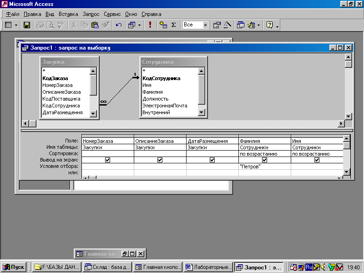Open the New Object dropdown arrow
364x273 pixels.
point(258,25)
